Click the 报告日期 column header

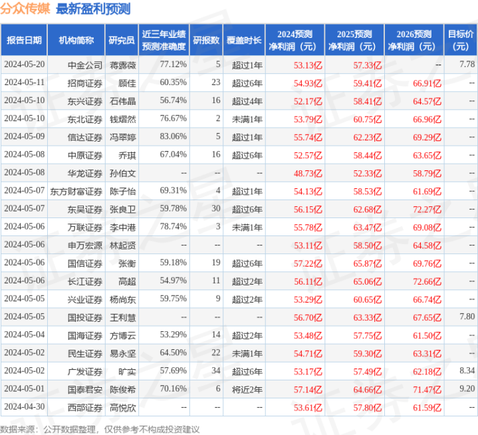coord(24,40)
